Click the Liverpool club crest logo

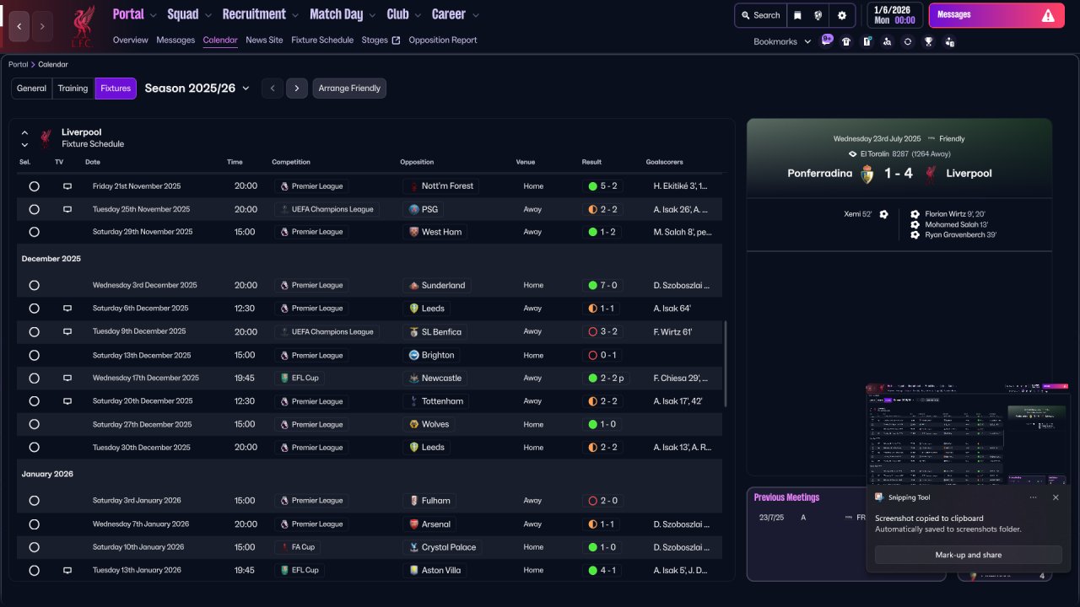[x=82, y=26]
